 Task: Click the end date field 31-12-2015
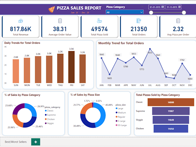173,7
